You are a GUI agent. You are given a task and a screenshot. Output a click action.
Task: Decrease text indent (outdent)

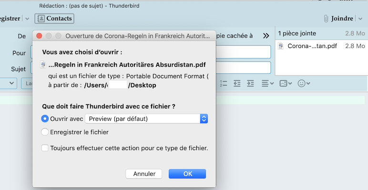pyautogui.click(x=237, y=83)
